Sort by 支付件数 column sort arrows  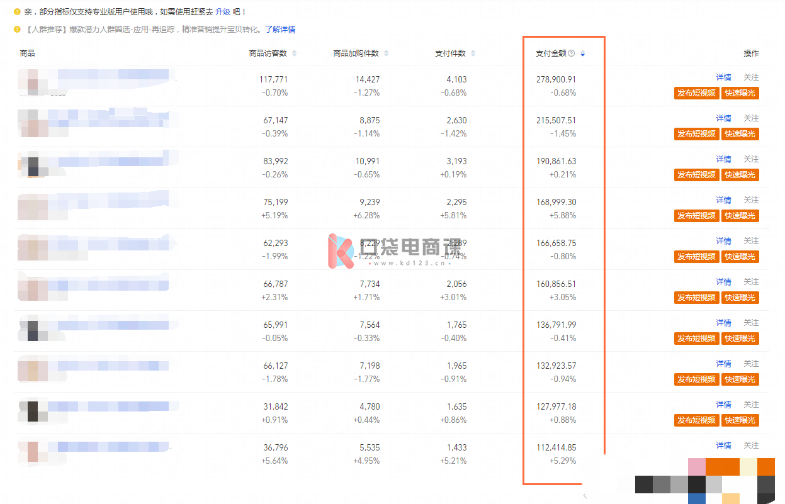[473, 53]
